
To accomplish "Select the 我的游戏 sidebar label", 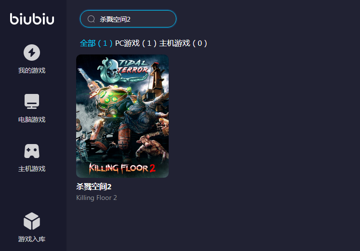I will coord(32,70).
